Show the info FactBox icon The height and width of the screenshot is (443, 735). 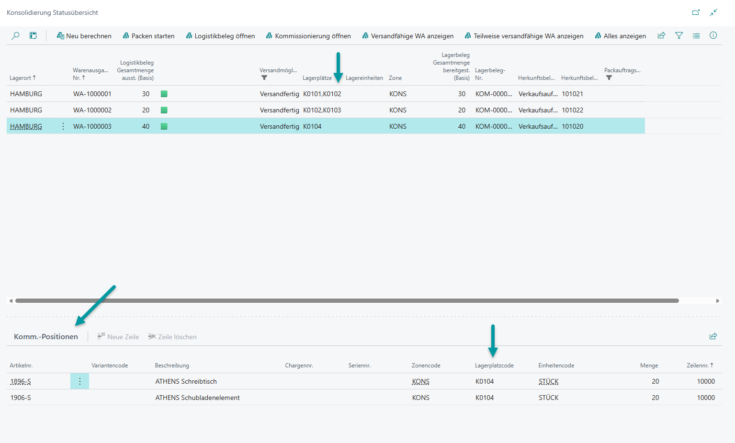[x=713, y=35]
